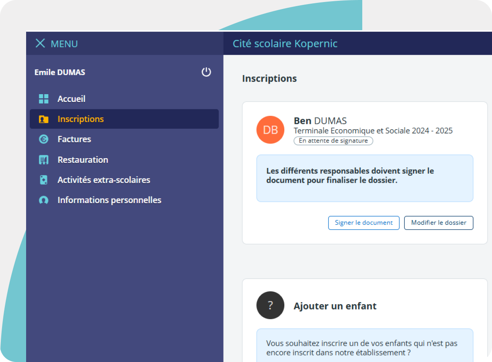Screen dimensions: 492x362
Task: Click the Activités extra-scolaires card icon
Action: (x=44, y=180)
